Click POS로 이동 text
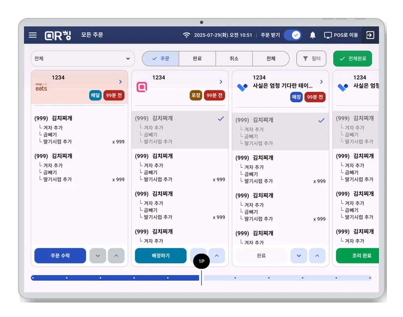This screenshot has height=317, width=403. point(346,35)
